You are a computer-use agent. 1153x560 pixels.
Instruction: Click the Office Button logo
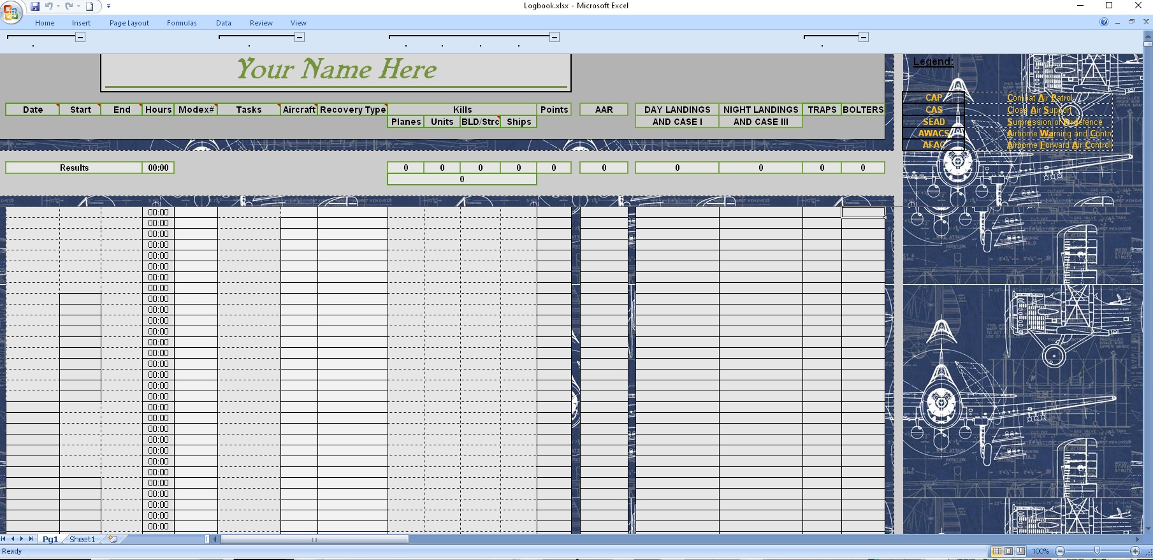click(x=11, y=11)
